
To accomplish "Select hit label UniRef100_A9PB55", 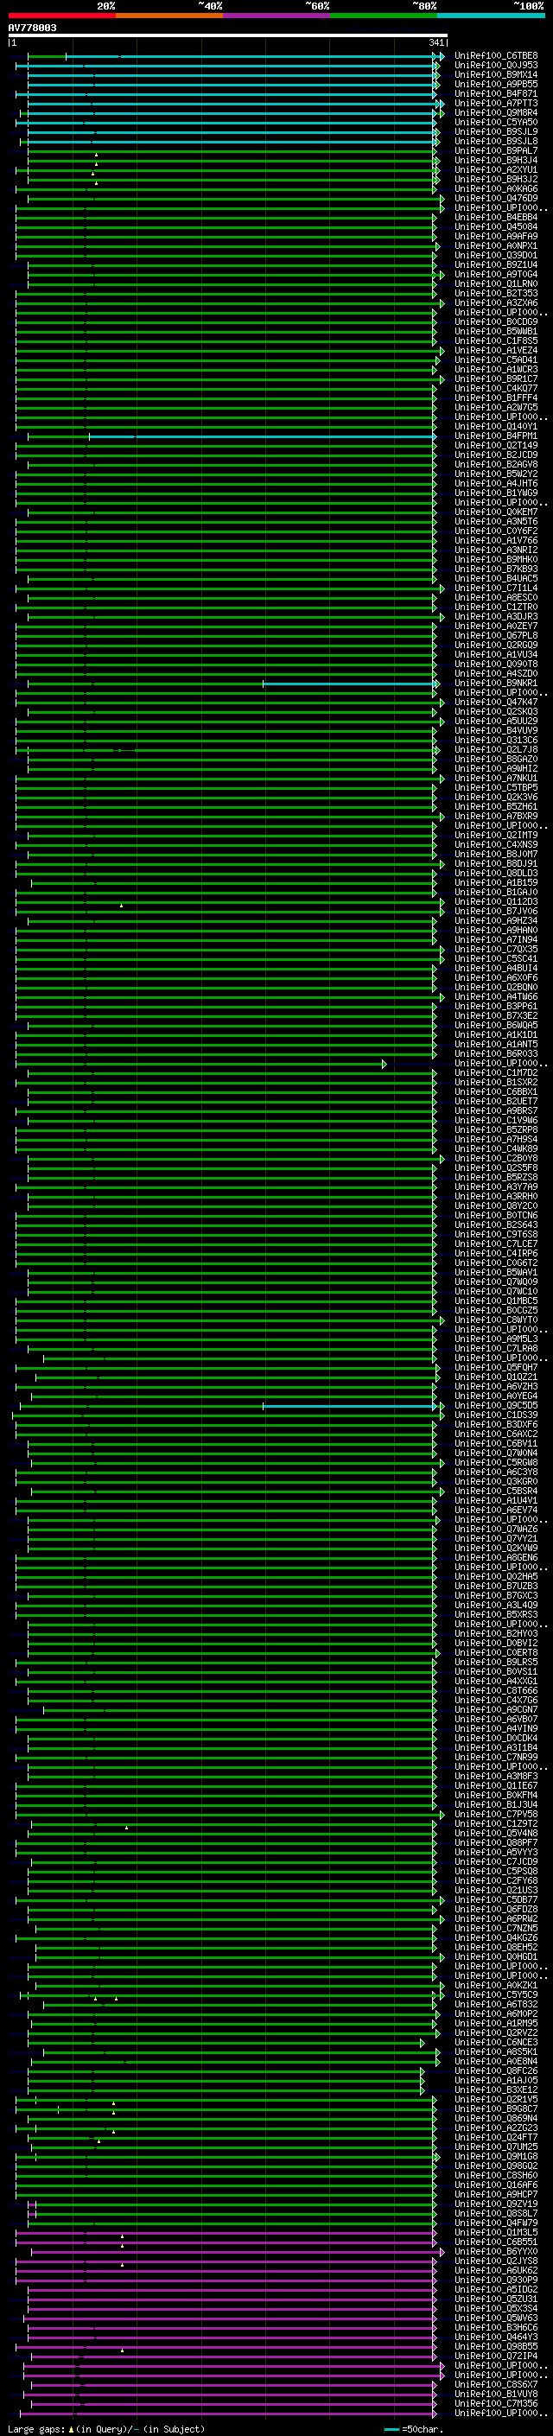I will tap(496, 84).
